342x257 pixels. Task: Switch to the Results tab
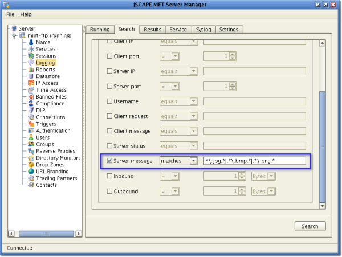click(x=152, y=30)
